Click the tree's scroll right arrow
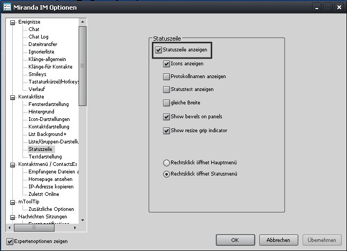347x251 pixels. tap(75, 227)
